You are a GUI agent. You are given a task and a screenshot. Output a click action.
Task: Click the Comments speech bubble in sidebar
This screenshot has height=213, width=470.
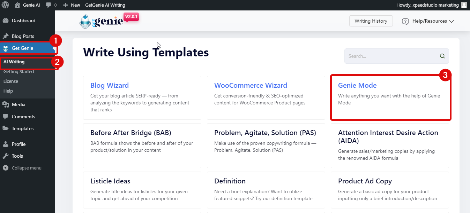[x=6, y=117]
